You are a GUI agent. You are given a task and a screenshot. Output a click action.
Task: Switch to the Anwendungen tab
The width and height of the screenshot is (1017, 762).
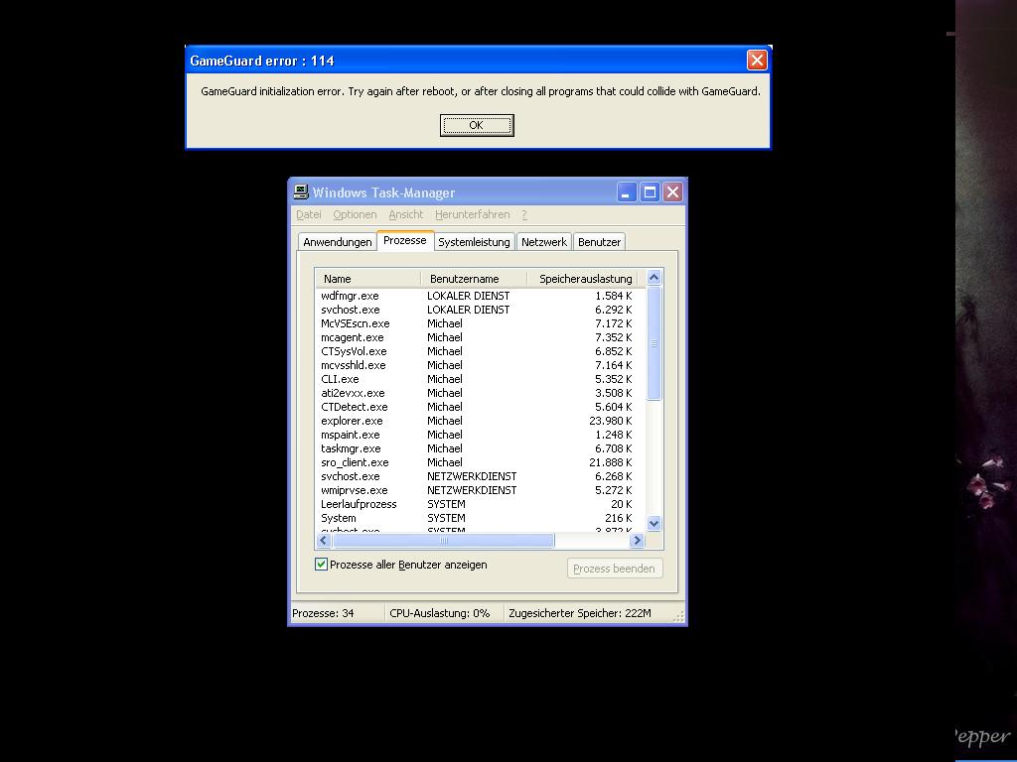point(338,242)
